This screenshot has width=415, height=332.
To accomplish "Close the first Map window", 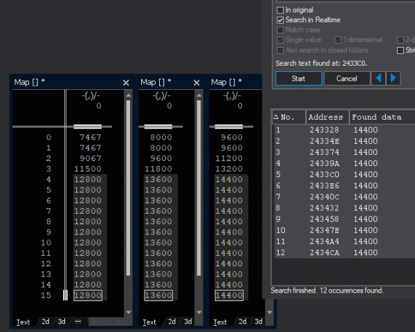I will coord(126,83).
